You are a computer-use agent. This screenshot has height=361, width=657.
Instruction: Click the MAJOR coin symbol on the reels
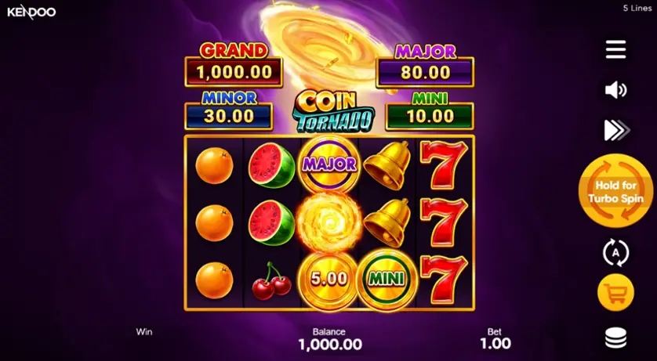[x=329, y=164]
